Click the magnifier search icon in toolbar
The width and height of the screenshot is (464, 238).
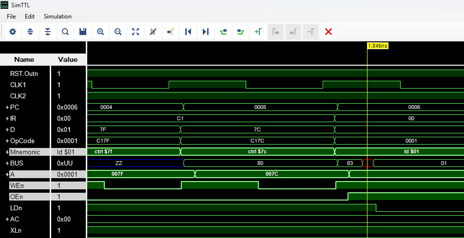tap(65, 32)
